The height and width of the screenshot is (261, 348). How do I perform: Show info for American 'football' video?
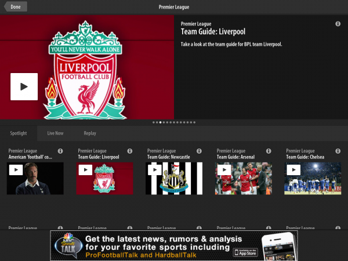click(60, 151)
